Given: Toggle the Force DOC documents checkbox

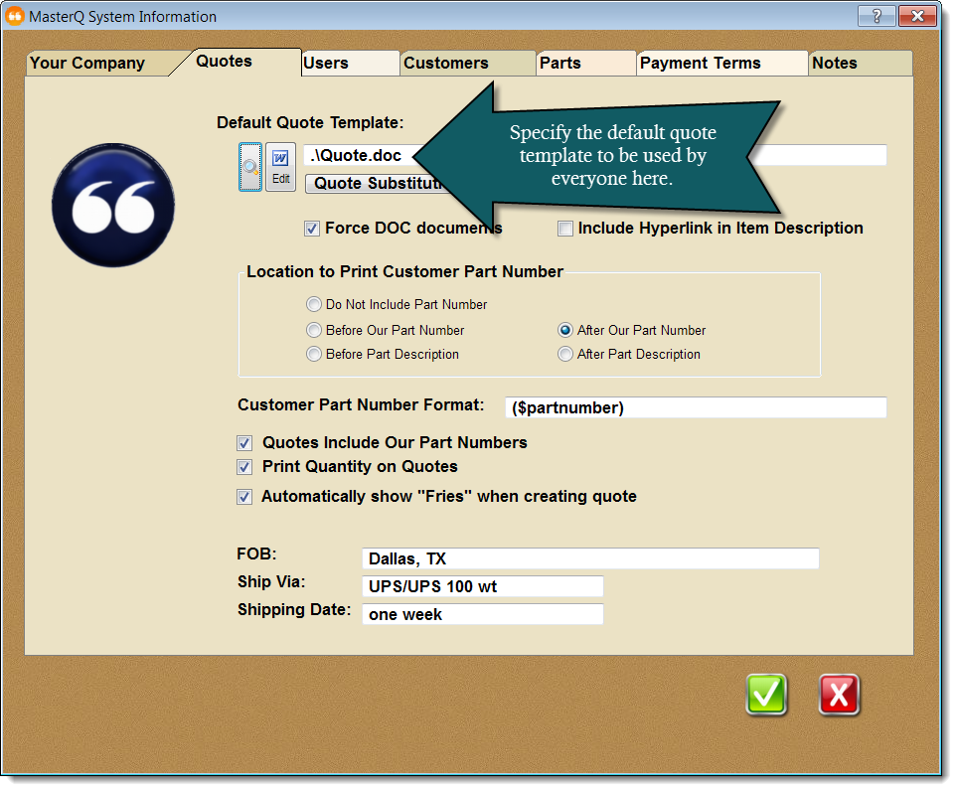Looking at the screenshot, I should (312, 229).
